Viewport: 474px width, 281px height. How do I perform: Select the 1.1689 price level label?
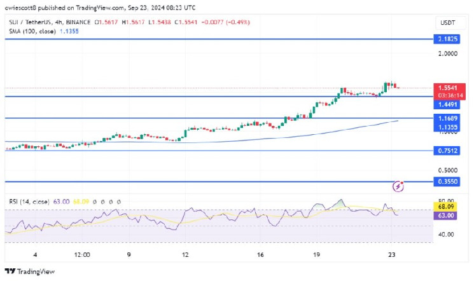tap(447, 118)
